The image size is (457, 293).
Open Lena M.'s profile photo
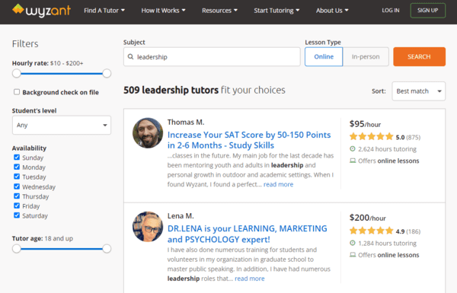148,227
